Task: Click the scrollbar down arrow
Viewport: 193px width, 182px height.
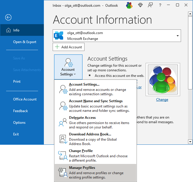Action: coord(190,142)
